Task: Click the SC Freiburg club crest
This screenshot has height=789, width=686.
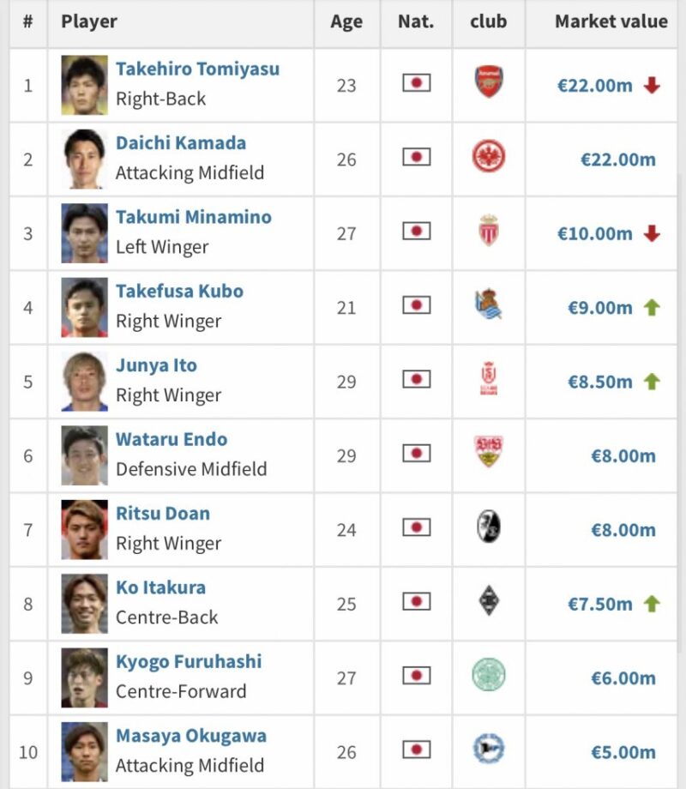Action: pos(489,528)
